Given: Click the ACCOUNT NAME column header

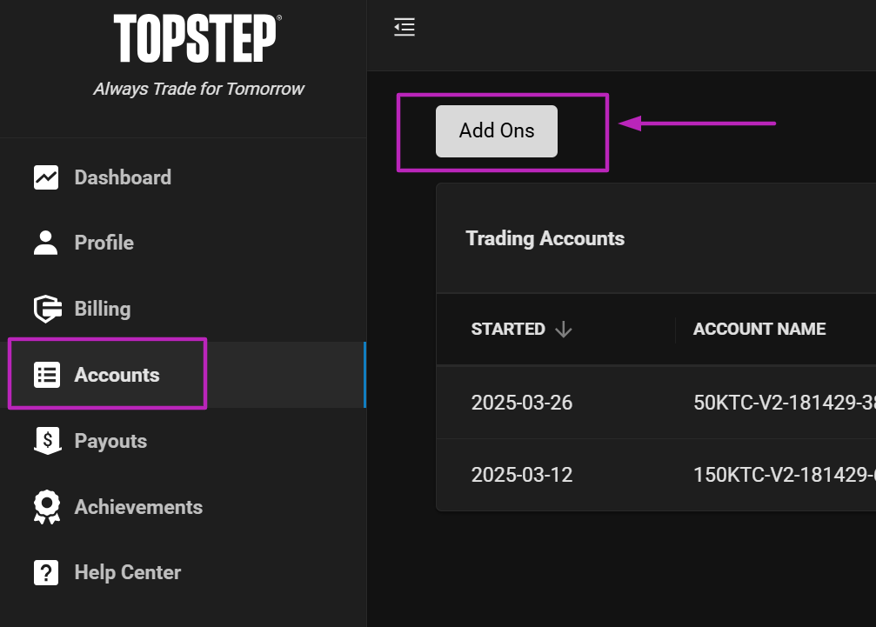Looking at the screenshot, I should point(759,330).
